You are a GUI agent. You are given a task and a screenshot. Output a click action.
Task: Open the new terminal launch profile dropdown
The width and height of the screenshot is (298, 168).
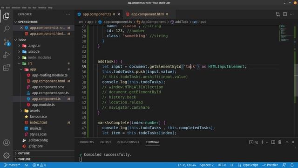267,142
